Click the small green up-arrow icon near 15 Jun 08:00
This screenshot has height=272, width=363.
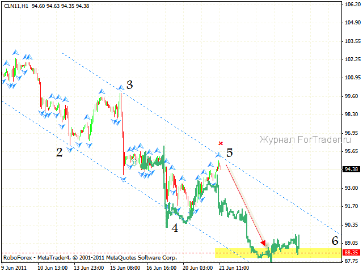tap(134, 162)
